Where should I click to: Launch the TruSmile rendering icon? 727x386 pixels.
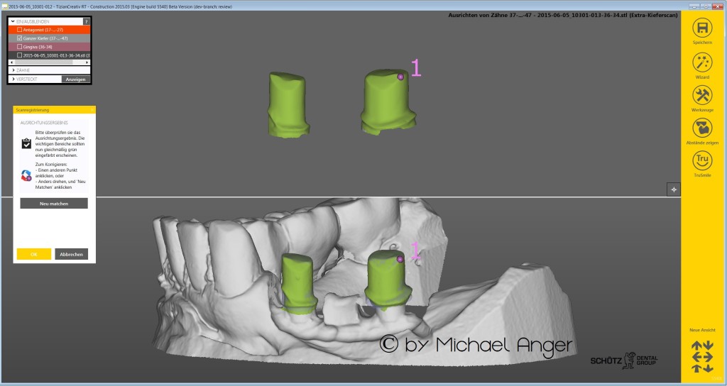pyautogui.click(x=702, y=161)
